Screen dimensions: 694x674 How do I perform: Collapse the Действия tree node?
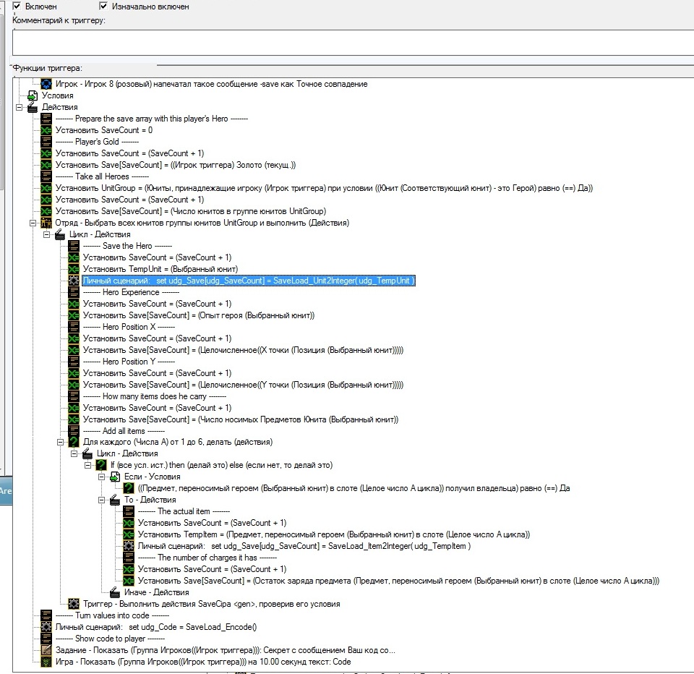pyautogui.click(x=19, y=107)
